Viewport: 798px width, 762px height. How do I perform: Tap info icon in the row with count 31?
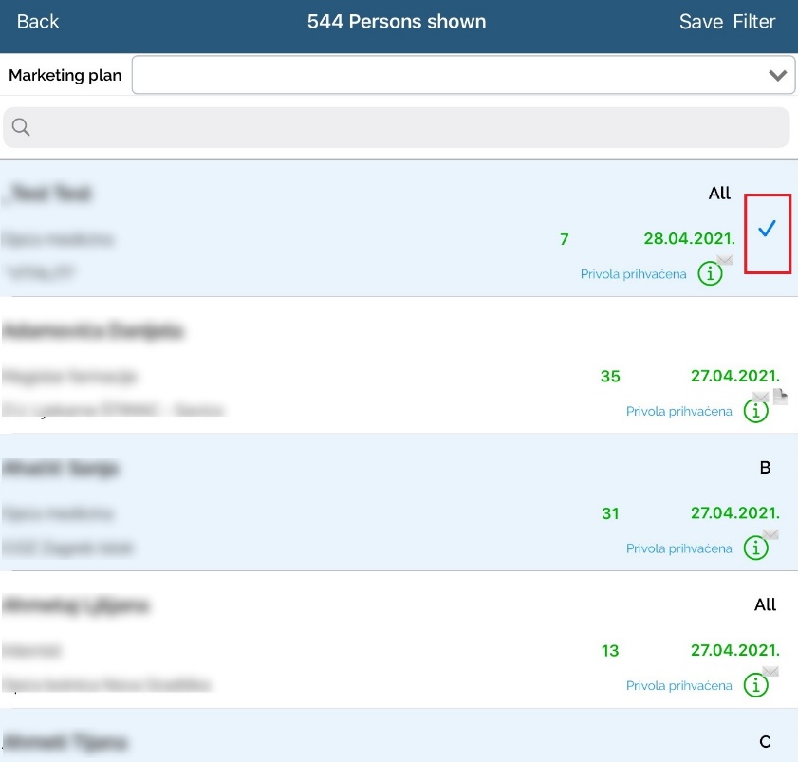click(x=755, y=548)
